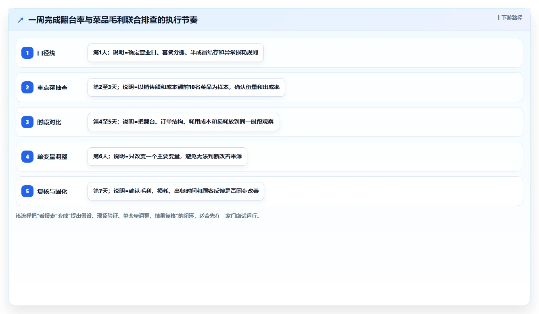The image size is (539, 314).
Task: Open the 第6天 description box
Action: pos(167,157)
